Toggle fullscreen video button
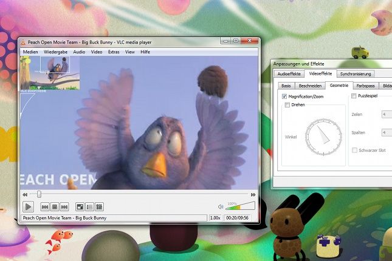The height and width of the screenshot is (261, 392). [80, 207]
